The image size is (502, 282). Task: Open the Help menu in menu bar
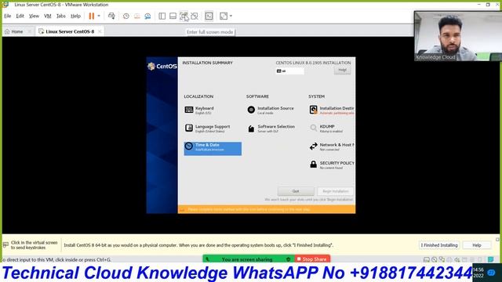tap(75, 16)
